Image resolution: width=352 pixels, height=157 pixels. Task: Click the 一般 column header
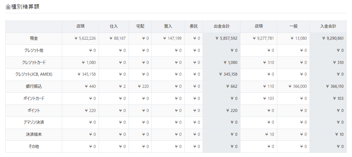click(x=293, y=26)
